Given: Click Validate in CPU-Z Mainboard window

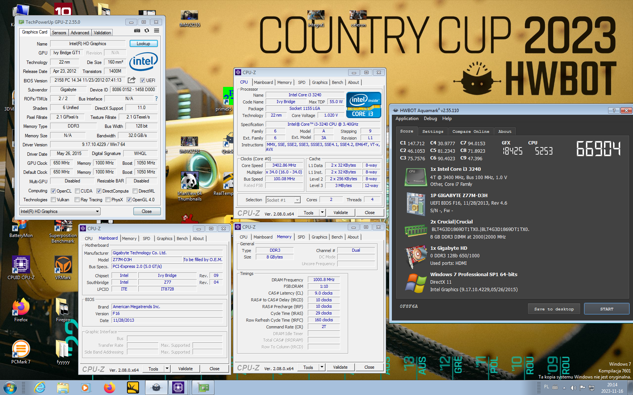Looking at the screenshot, I should pos(186,369).
